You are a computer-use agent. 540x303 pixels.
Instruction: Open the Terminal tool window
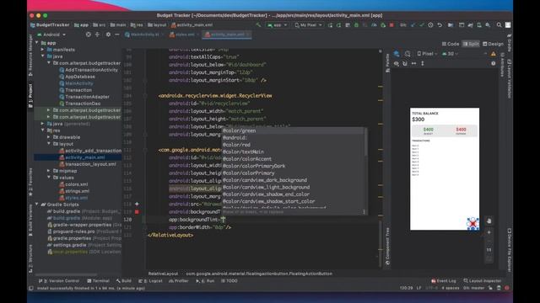98,281
